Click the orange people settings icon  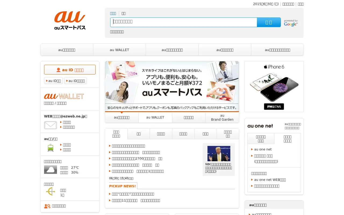click(x=47, y=206)
